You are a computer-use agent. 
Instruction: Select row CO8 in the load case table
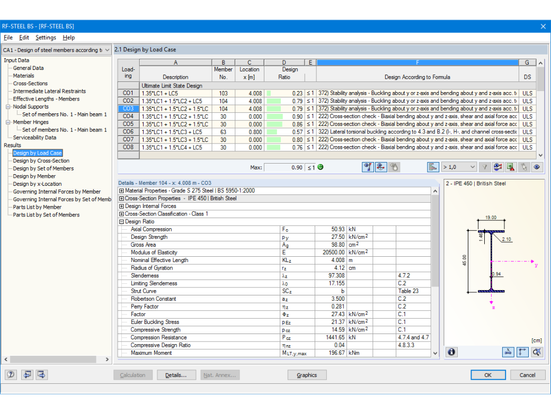(x=128, y=148)
